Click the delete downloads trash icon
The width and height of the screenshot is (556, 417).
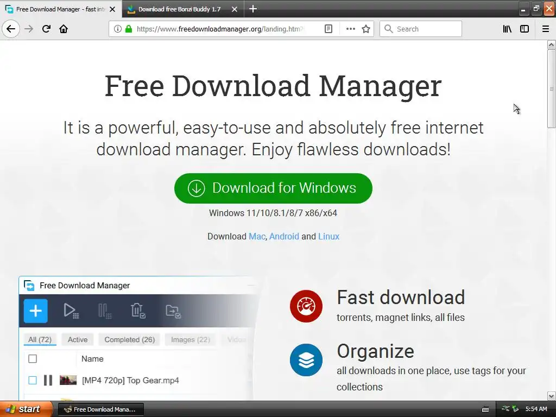click(138, 311)
